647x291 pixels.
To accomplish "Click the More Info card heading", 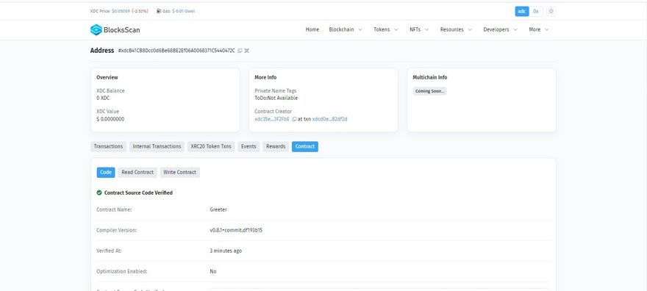I will coord(265,77).
